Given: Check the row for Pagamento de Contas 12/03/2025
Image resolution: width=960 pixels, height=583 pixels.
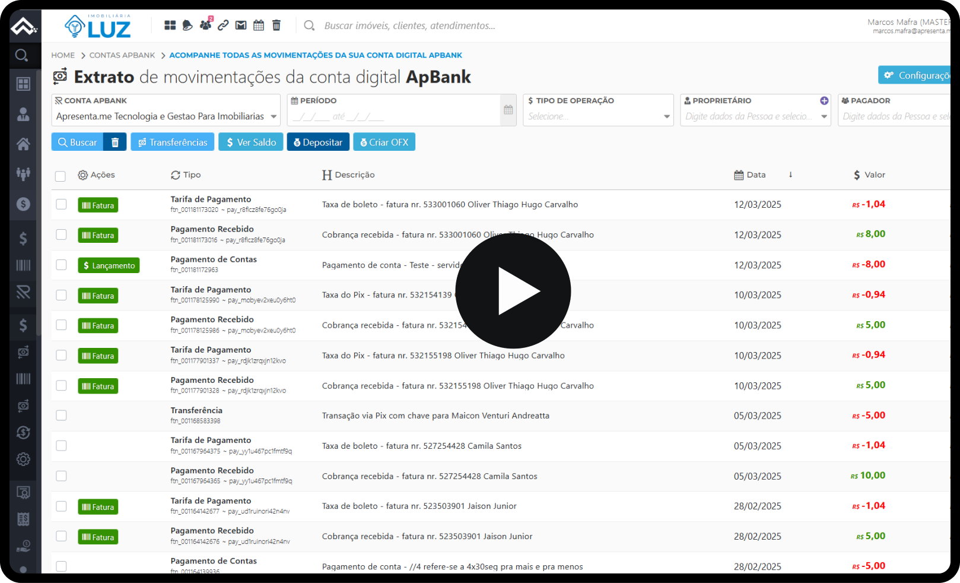Looking at the screenshot, I should click(61, 265).
